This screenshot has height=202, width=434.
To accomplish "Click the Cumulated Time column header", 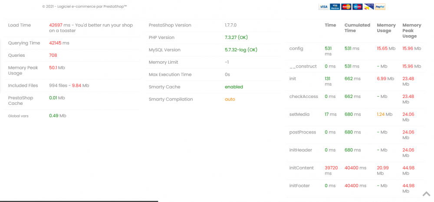I will coord(357,28).
